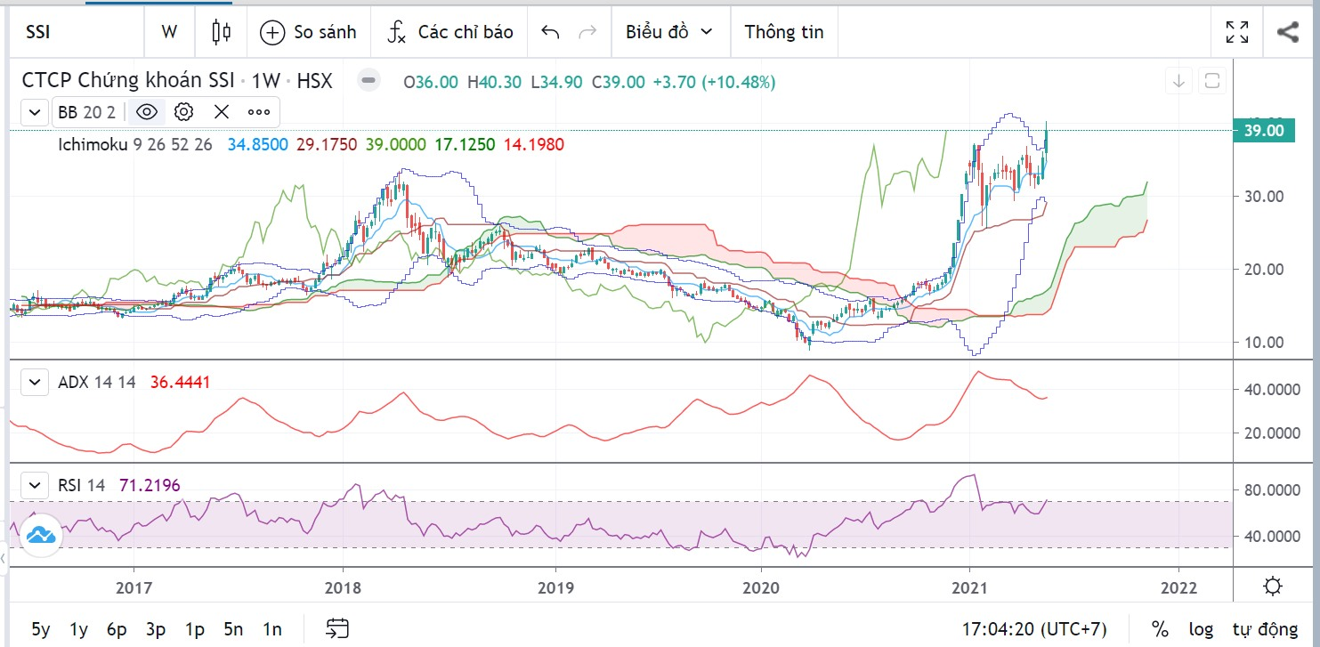Open go-to-date calendar icon
This screenshot has height=647, width=1320.
pos(336,629)
